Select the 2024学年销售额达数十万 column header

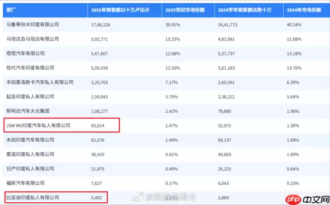(245, 10)
